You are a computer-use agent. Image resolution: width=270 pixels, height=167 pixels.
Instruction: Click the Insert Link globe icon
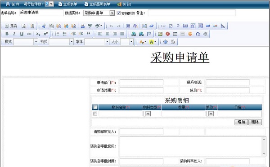(134, 34)
